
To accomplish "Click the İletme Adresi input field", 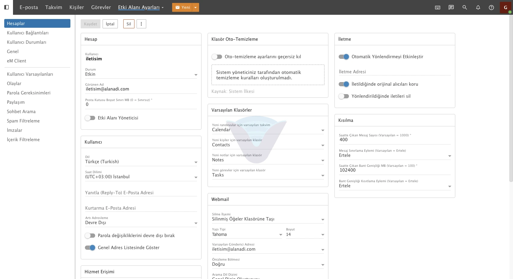I will pos(395,72).
